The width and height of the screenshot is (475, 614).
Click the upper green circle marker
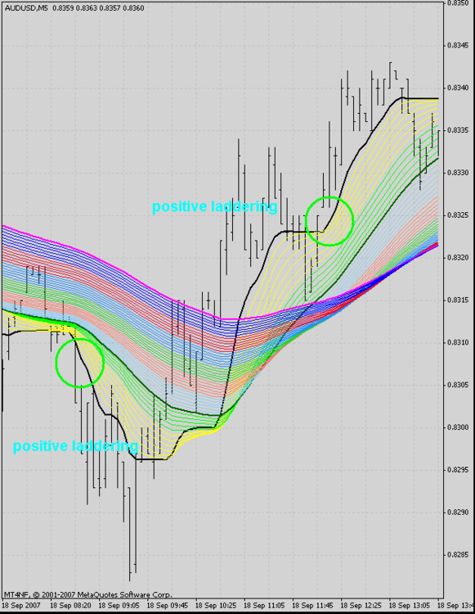[329, 221]
